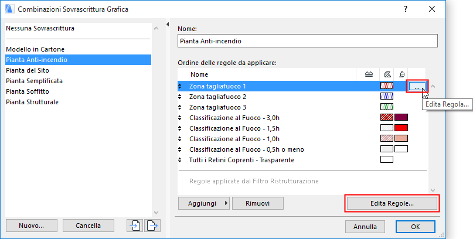473x239 pixels.
Task: Click the line type column header icon
Action: 369,74
